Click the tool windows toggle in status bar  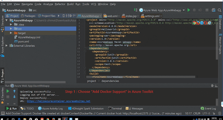tap(3, 113)
